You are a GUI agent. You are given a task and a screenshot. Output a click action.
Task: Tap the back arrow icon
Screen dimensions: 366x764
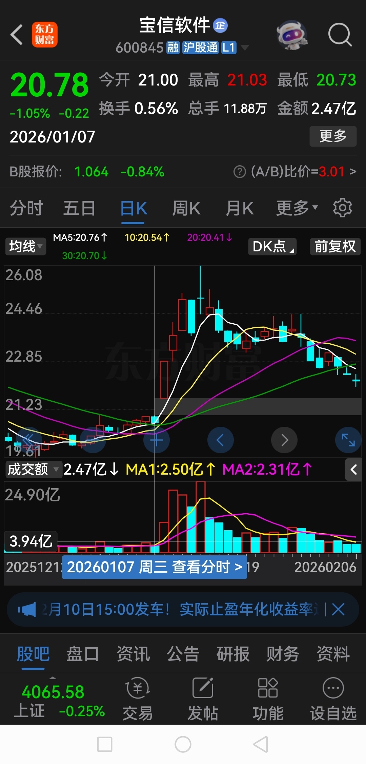click(17, 35)
